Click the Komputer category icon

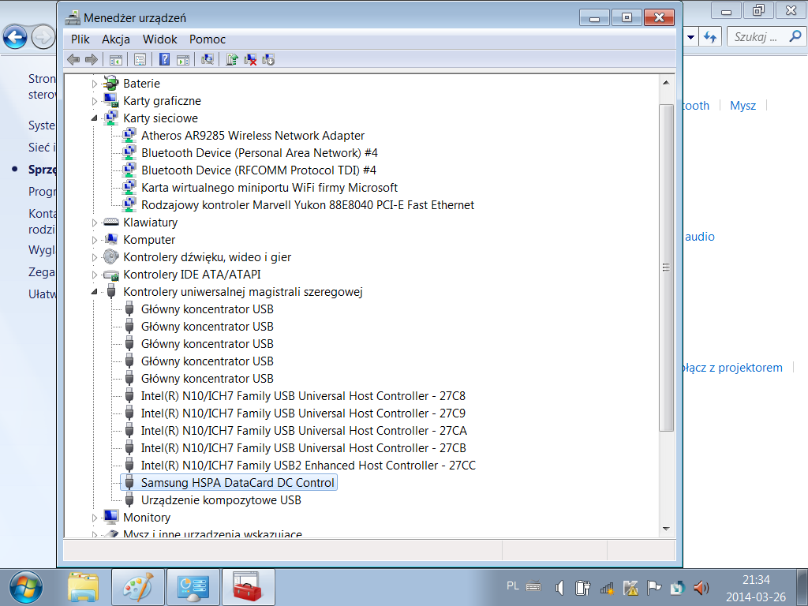tap(110, 239)
